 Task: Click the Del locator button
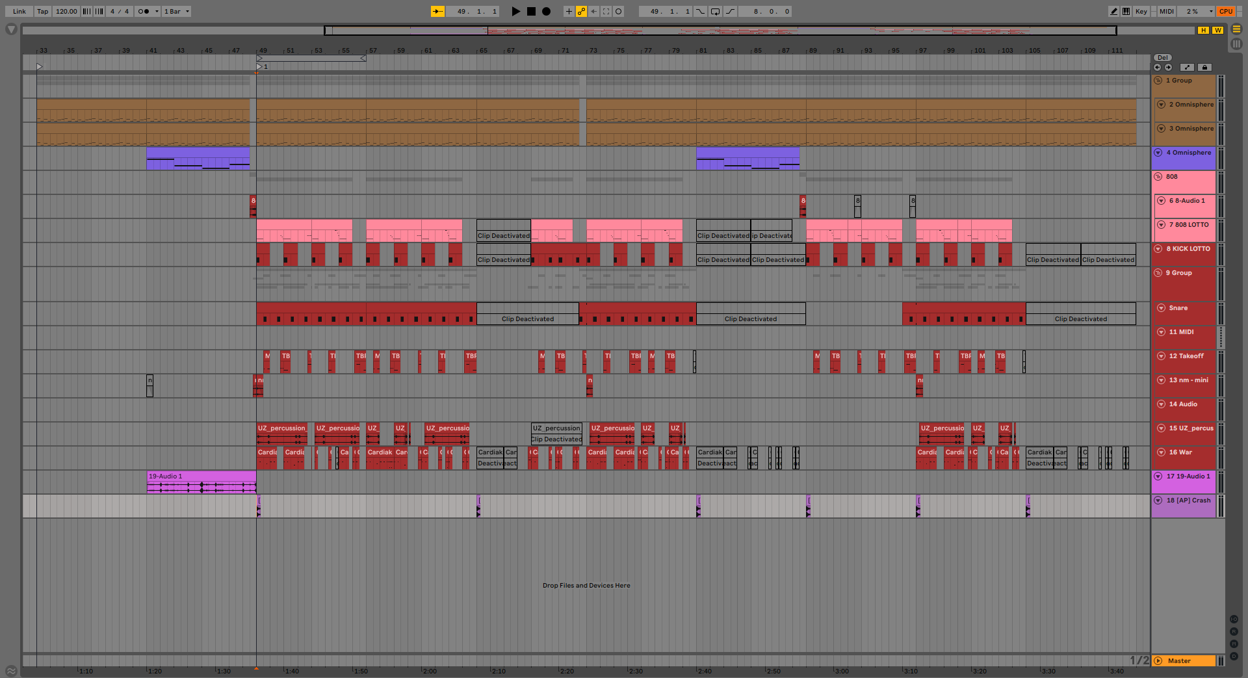point(1163,58)
